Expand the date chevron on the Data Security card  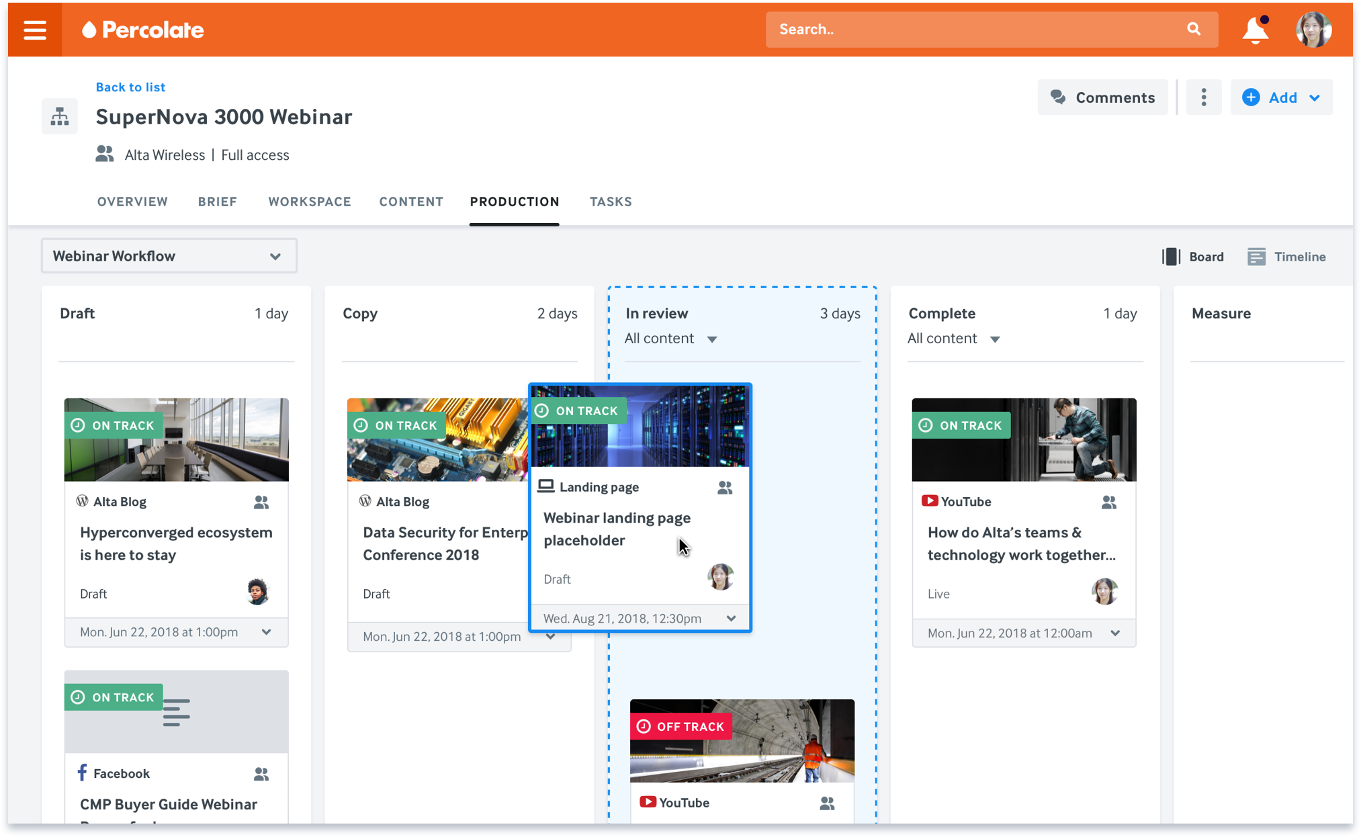[551, 636]
